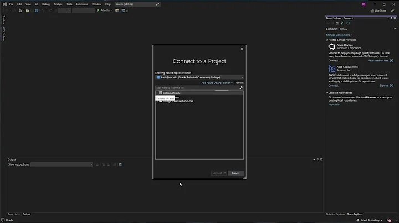Screen dimensions: 399x223
Task: Open Add Azure DevOps Server dropdown arrow
Action: click(232, 83)
